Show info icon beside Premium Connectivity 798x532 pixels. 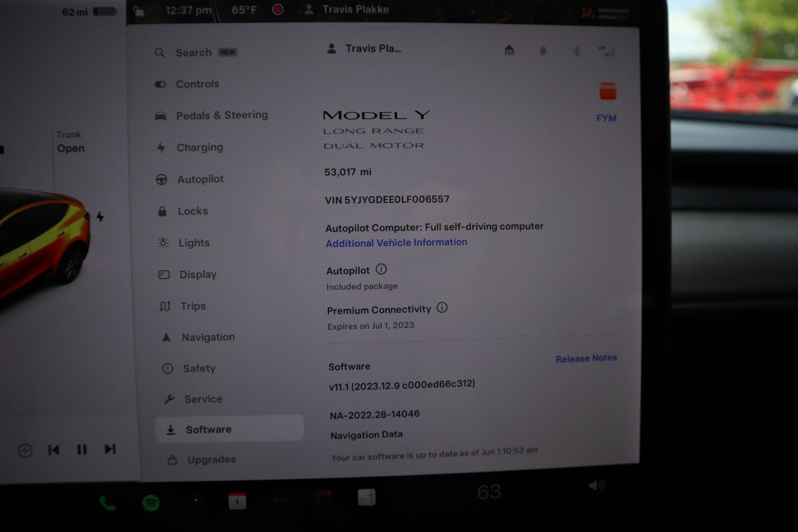442,307
